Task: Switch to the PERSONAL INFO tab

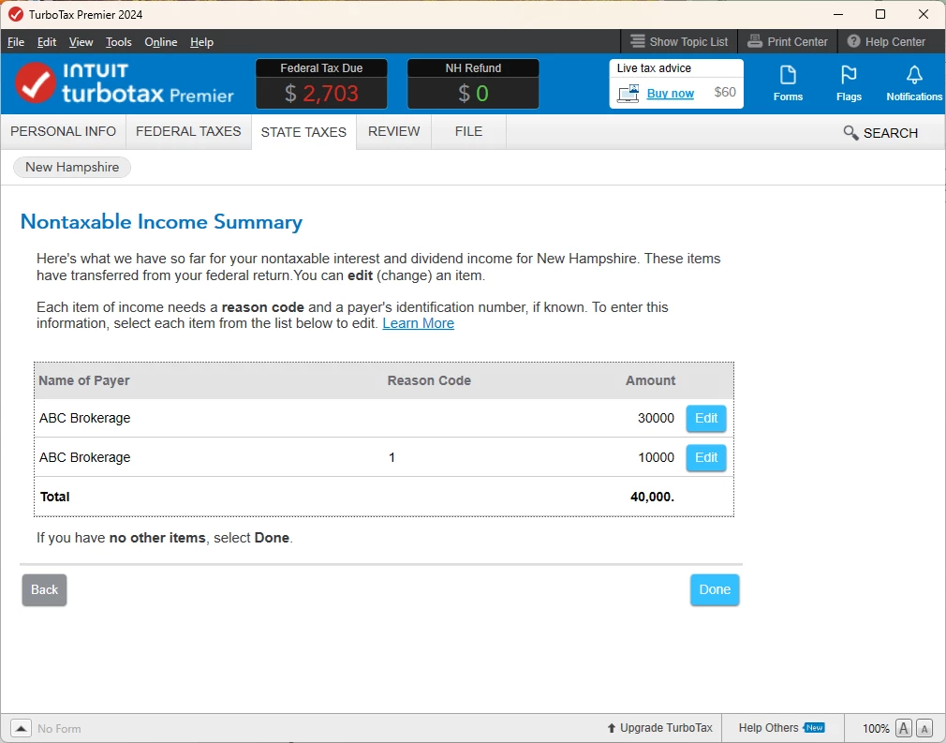Action: (x=63, y=131)
